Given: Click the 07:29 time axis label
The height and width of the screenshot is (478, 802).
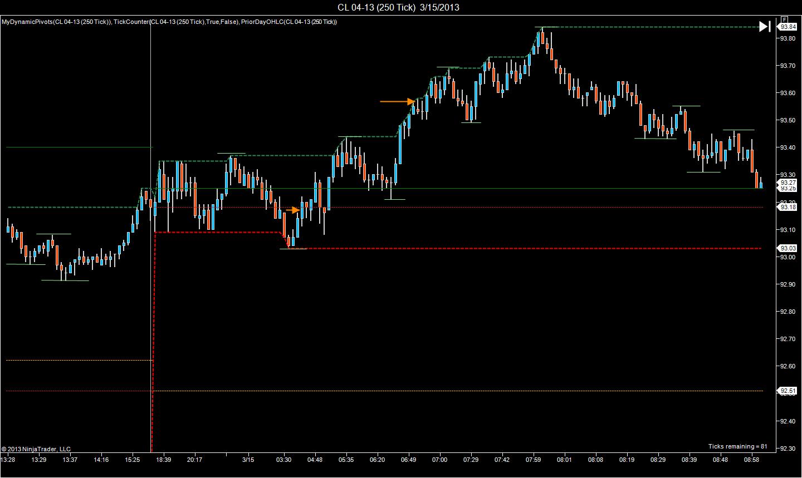Looking at the screenshot, I should (471, 460).
